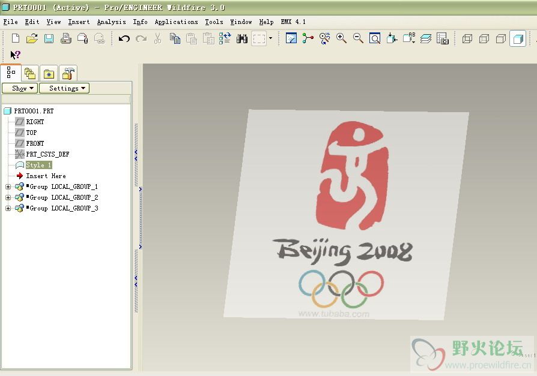The height and width of the screenshot is (376, 537).
Task: Refit model to screen icon
Action: pyautogui.click(x=375, y=38)
